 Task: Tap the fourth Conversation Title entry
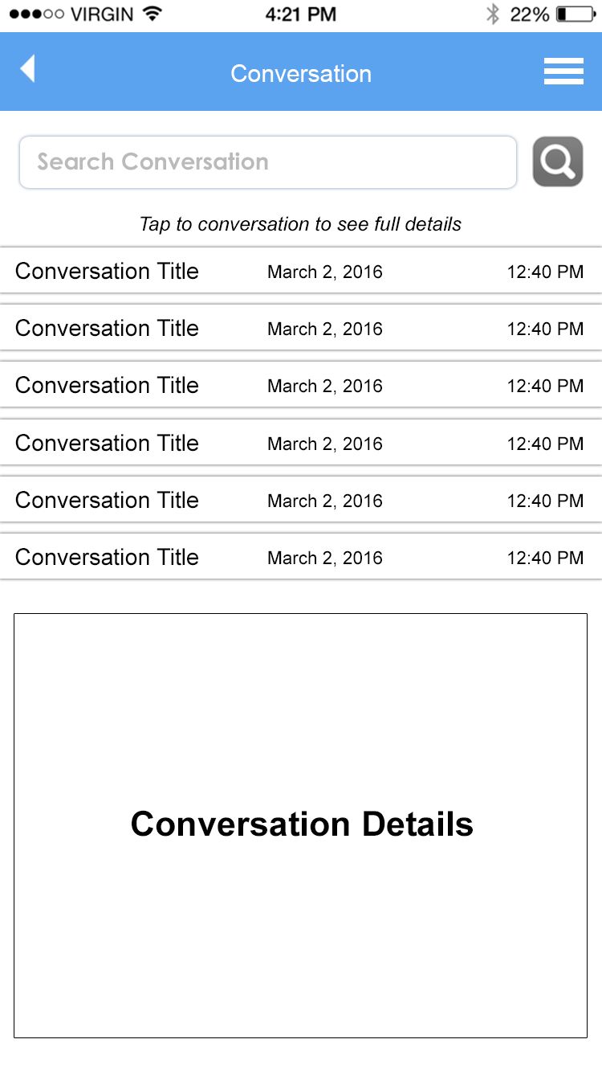(x=107, y=444)
